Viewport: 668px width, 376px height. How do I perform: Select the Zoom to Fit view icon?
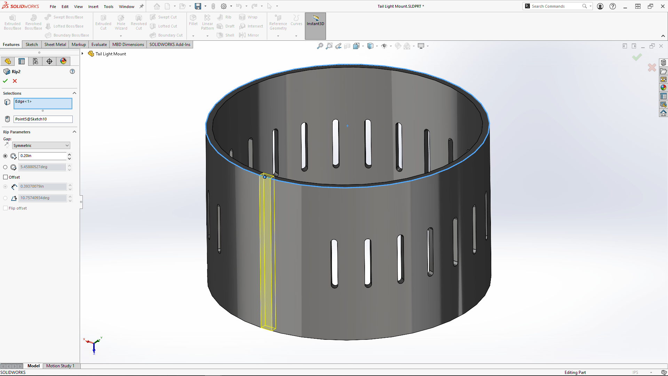(320, 46)
